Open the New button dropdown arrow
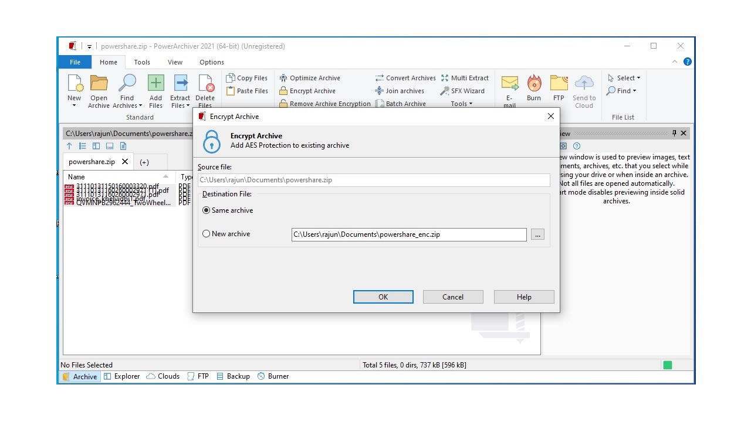Screen dimensions: 751x422 (x=75, y=106)
